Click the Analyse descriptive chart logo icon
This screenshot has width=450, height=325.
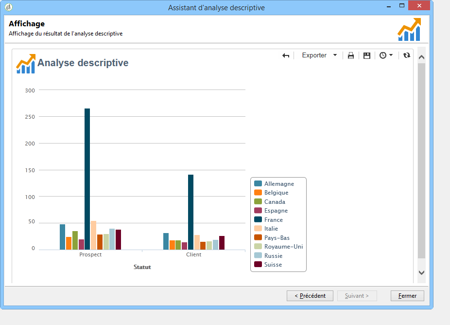click(x=26, y=64)
